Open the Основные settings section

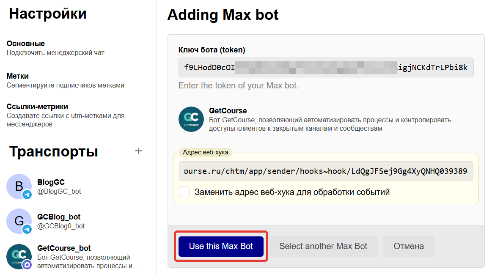[x=26, y=44]
